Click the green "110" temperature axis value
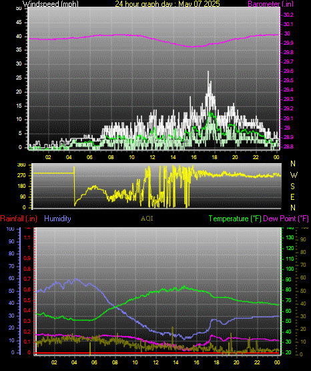 point(290,259)
